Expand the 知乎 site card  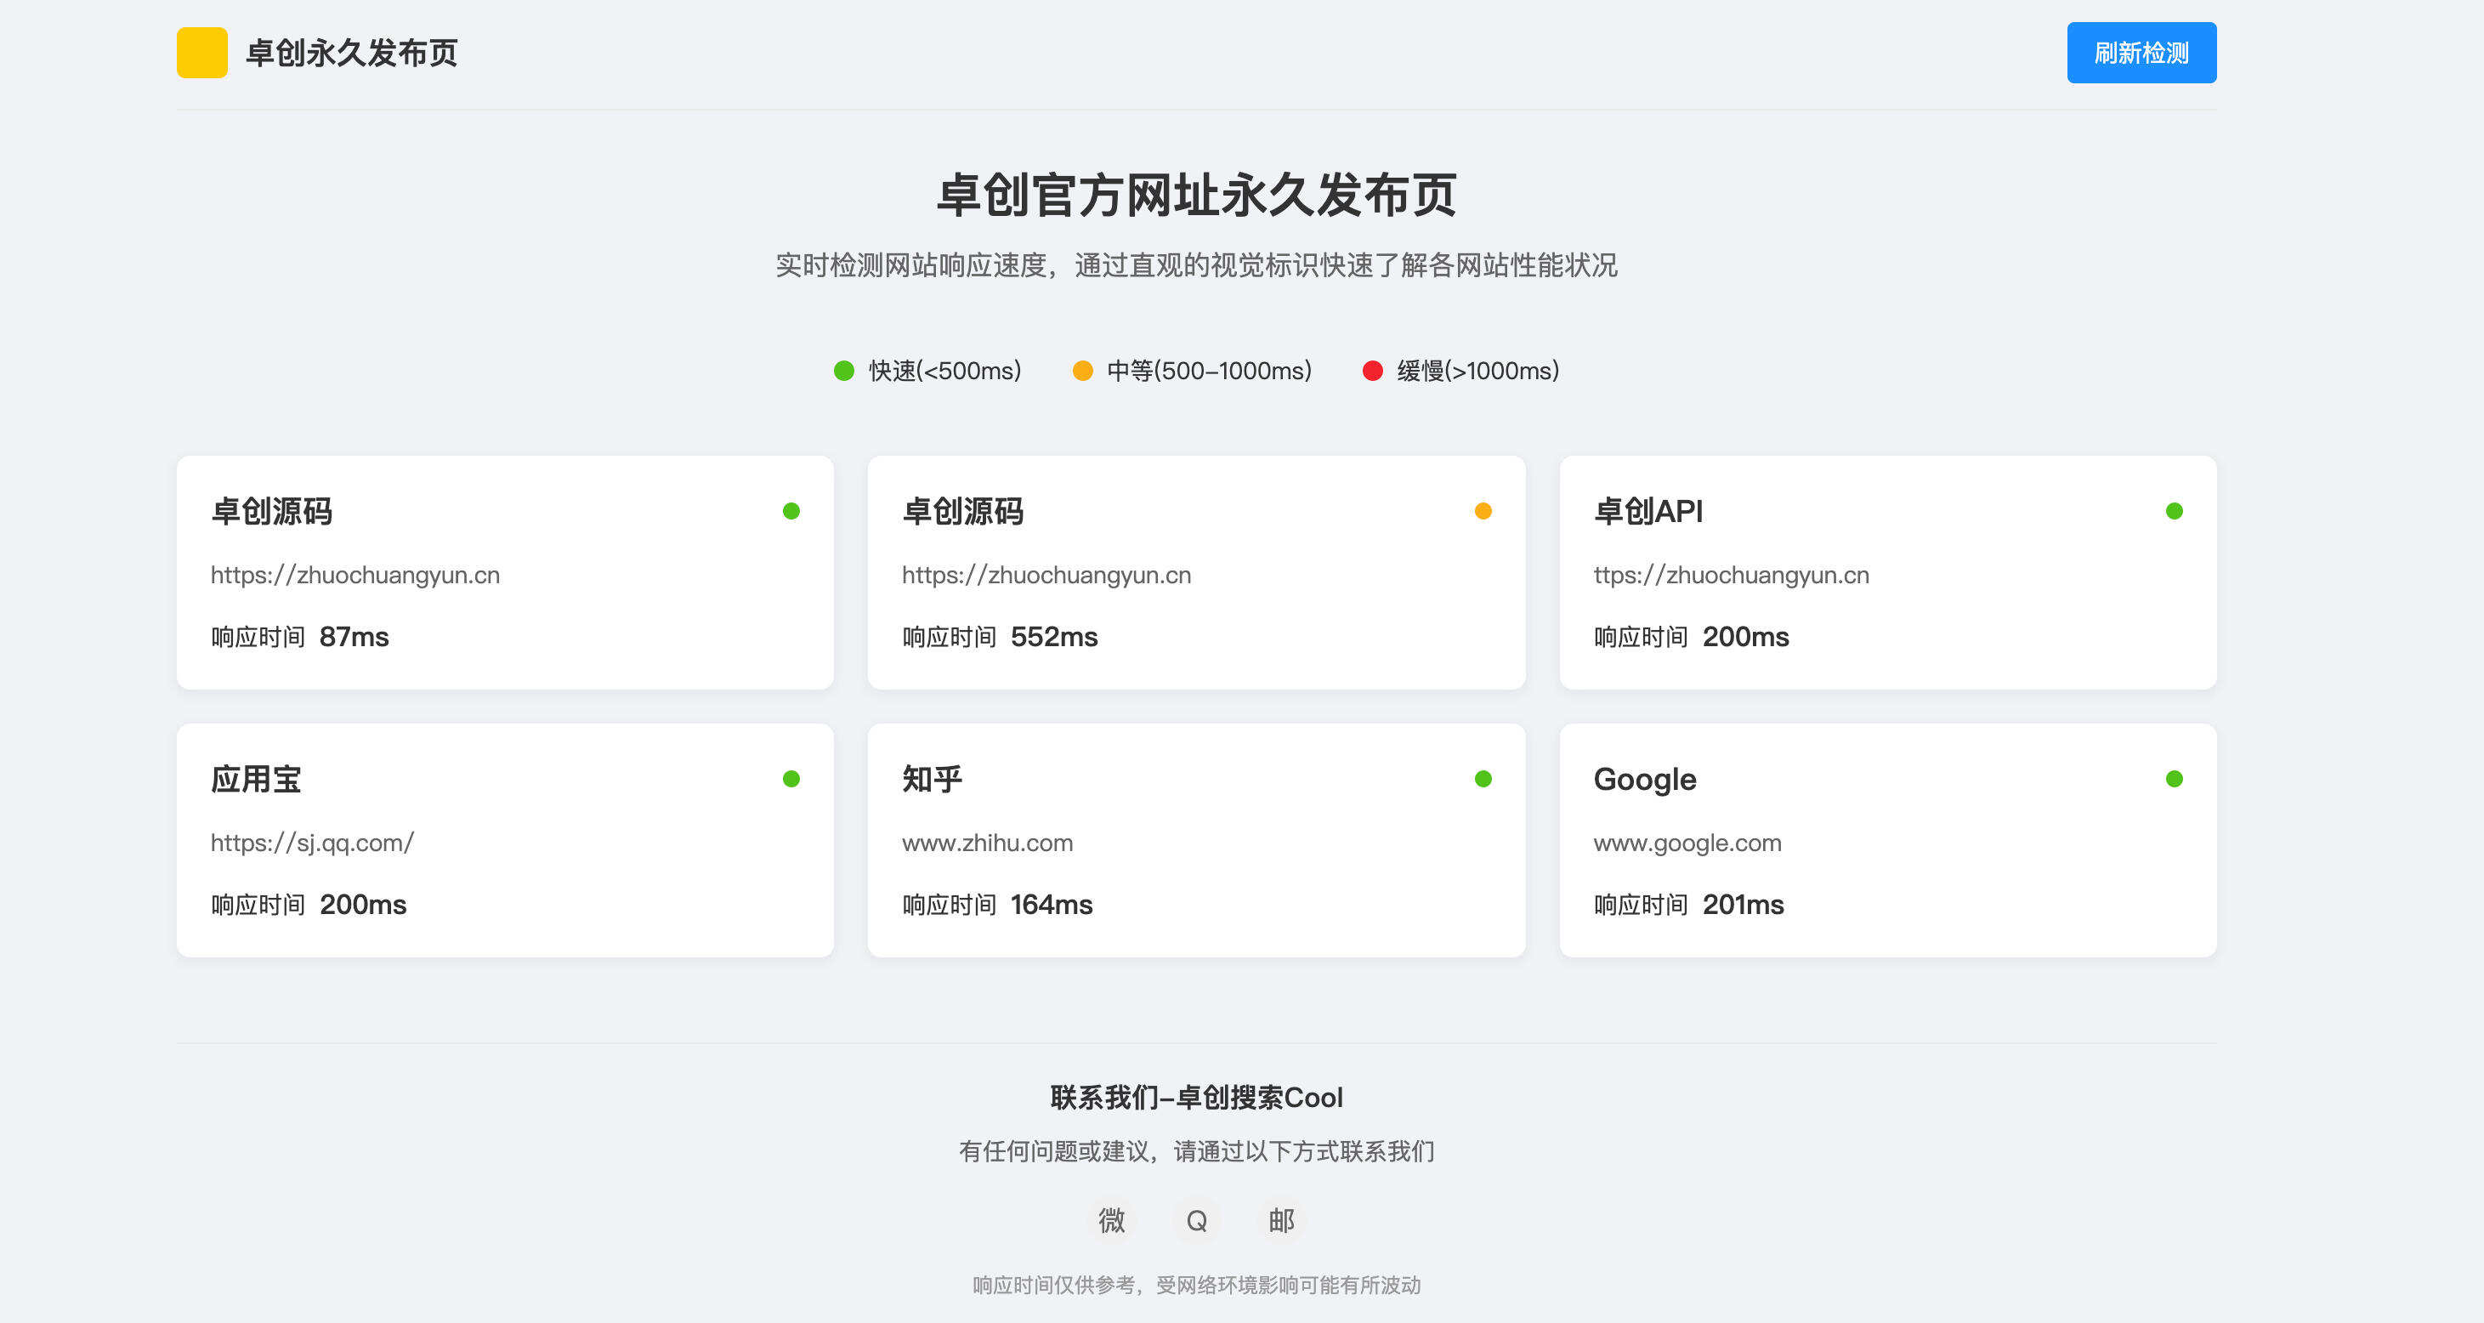coord(1198,839)
